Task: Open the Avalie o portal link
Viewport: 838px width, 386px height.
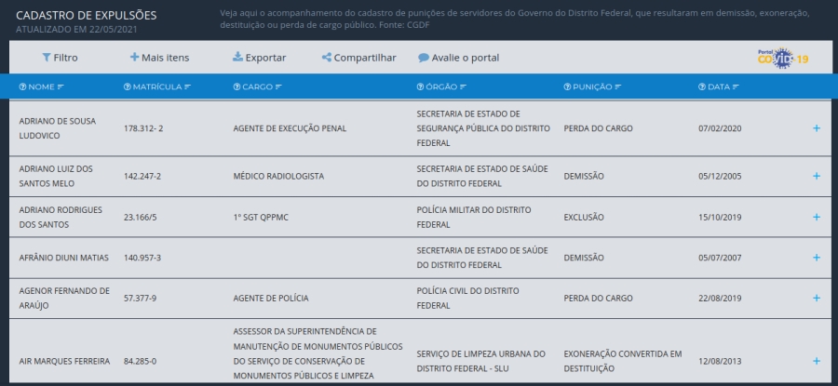Action: [458, 58]
